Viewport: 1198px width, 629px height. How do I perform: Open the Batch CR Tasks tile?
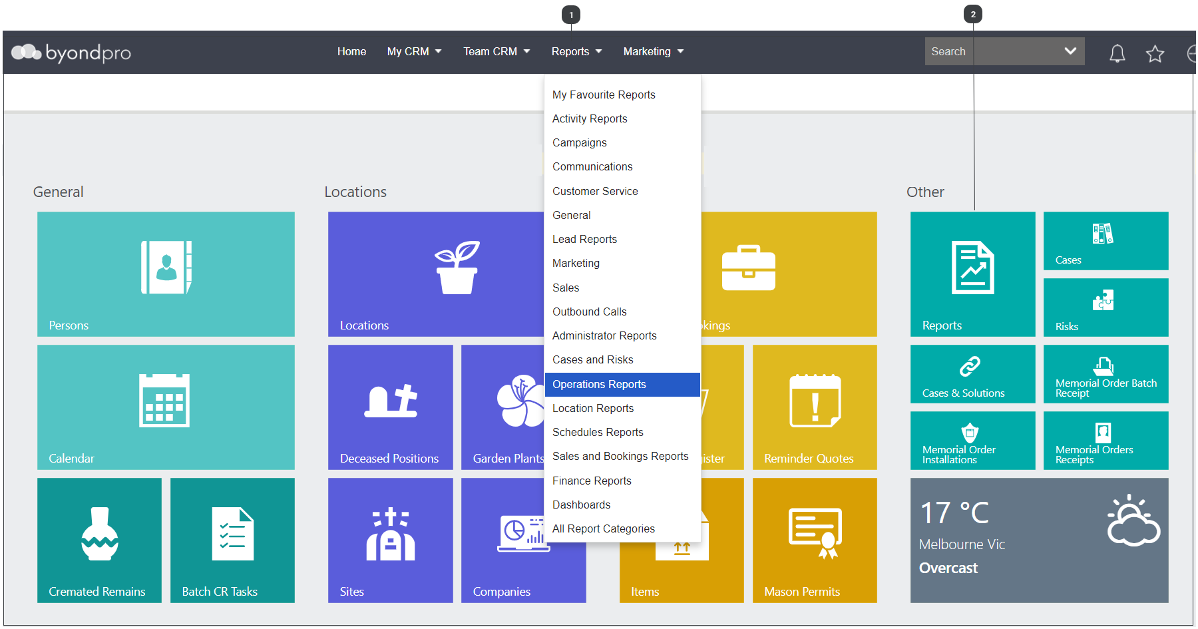pyautogui.click(x=232, y=540)
